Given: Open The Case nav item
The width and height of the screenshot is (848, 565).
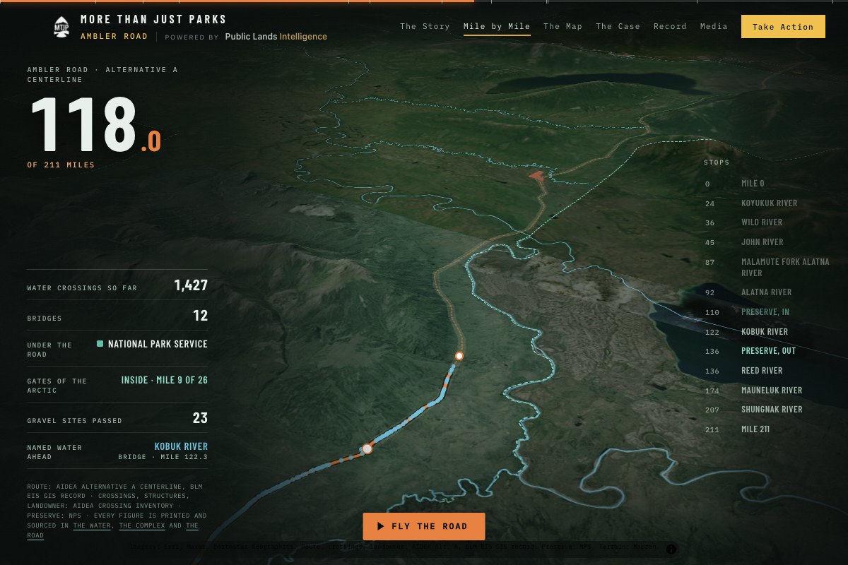Looking at the screenshot, I should 618,26.
